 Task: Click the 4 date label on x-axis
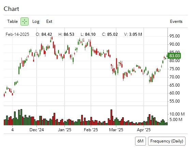pos(12,130)
